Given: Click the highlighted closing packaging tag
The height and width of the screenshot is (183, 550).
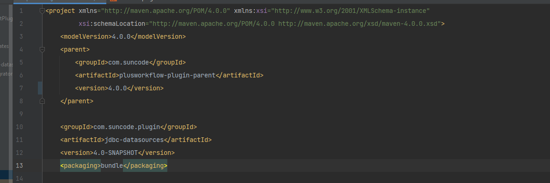Looking at the screenshot, I should pyautogui.click(x=145, y=165).
